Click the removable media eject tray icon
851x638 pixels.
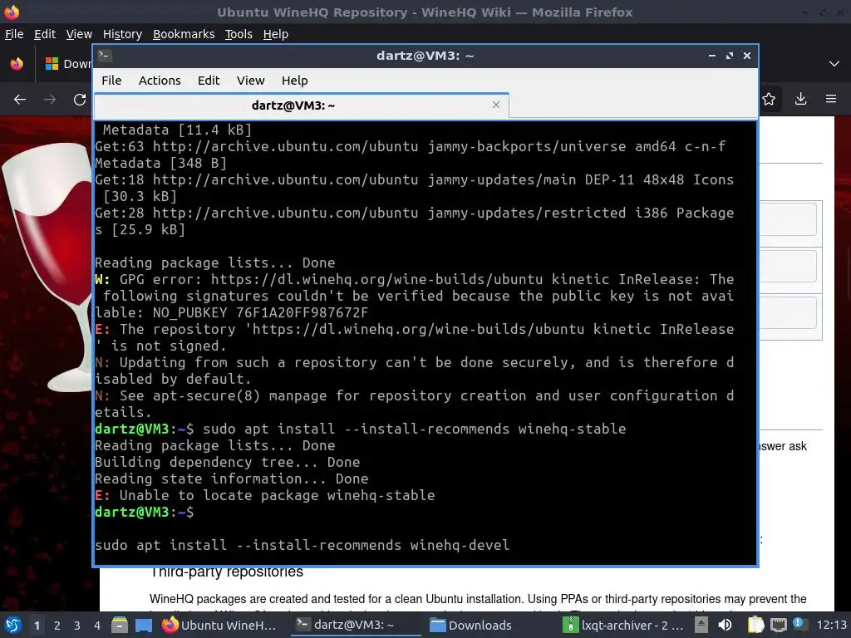tap(701, 625)
